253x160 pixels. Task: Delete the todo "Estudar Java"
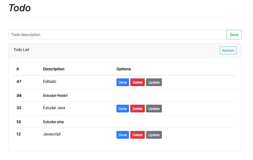tap(137, 108)
